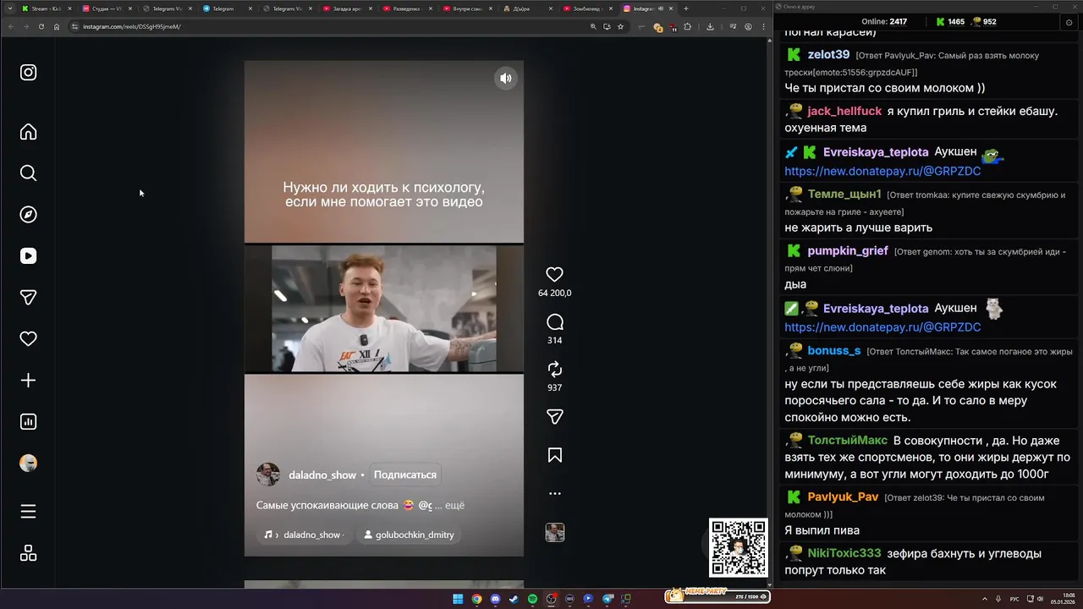The height and width of the screenshot is (609, 1083).
Task: Click username ТолстыйМакс in chat
Action: 848,440
